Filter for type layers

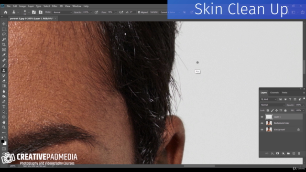click(290, 99)
